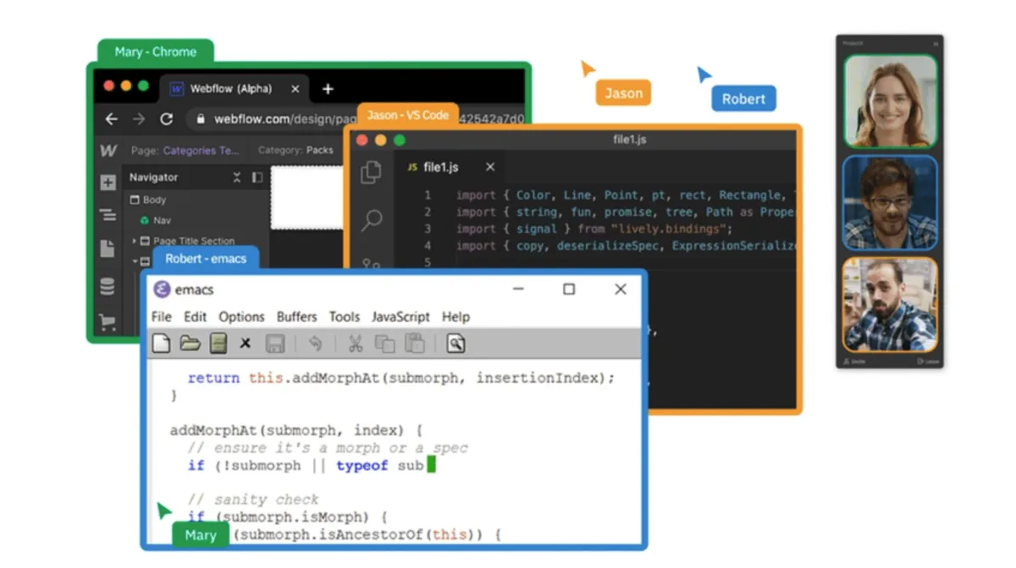Click the Leave button in call panel
This screenshot has height=568, width=1016.
point(928,361)
